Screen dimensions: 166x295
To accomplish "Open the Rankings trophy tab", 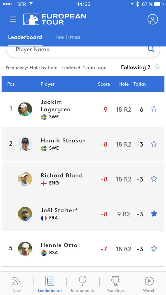I will pos(116,284).
